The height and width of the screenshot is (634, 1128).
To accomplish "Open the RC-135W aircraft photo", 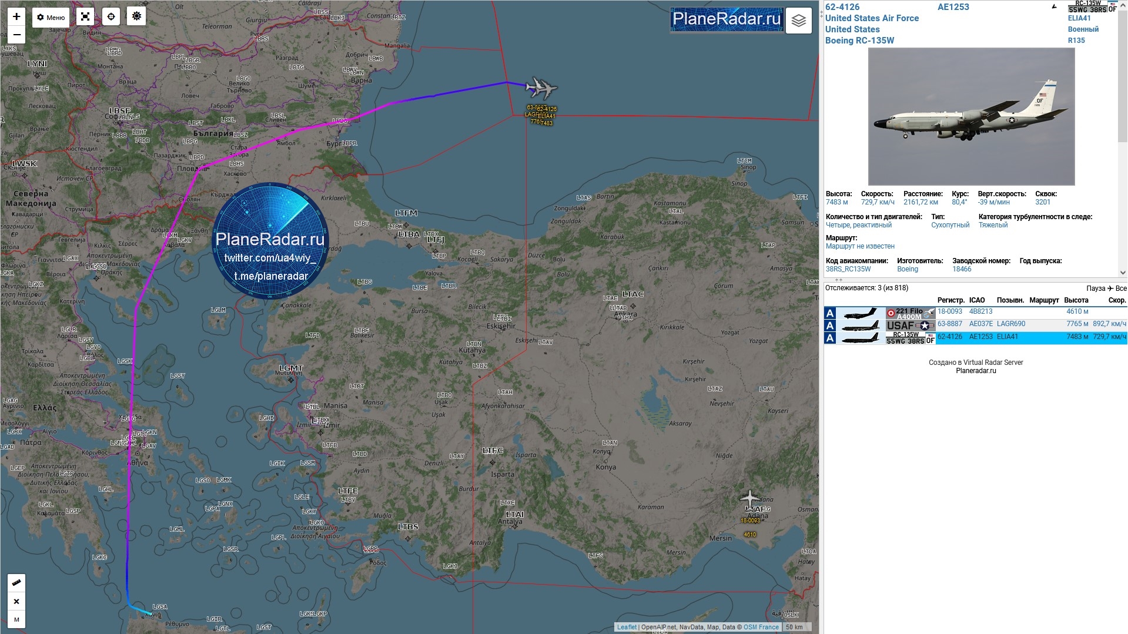I will 971,116.
